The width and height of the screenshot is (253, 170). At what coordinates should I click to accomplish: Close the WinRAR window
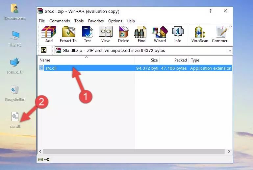click(x=225, y=11)
